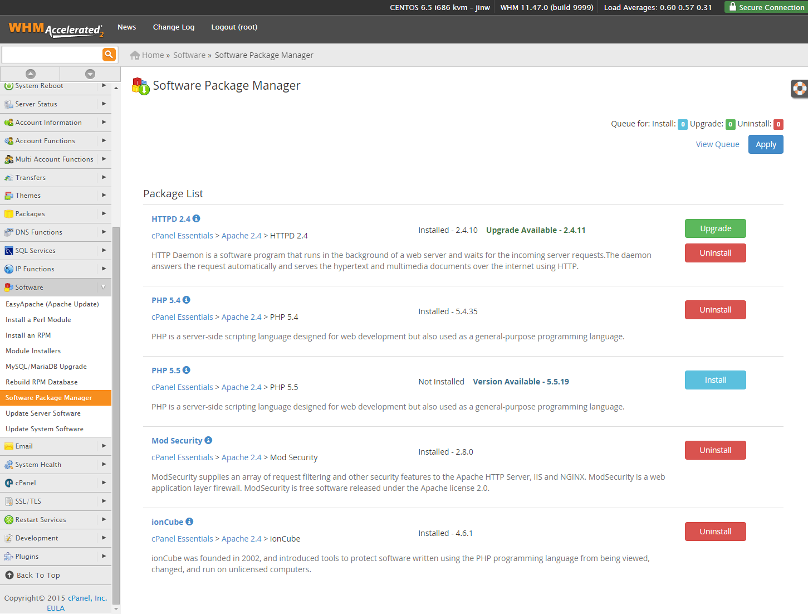Open the lifebuoy help icon
This screenshot has height=614, width=808.
pyautogui.click(x=800, y=89)
